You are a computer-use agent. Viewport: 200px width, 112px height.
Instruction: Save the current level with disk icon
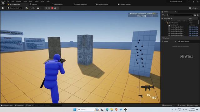(3, 8)
